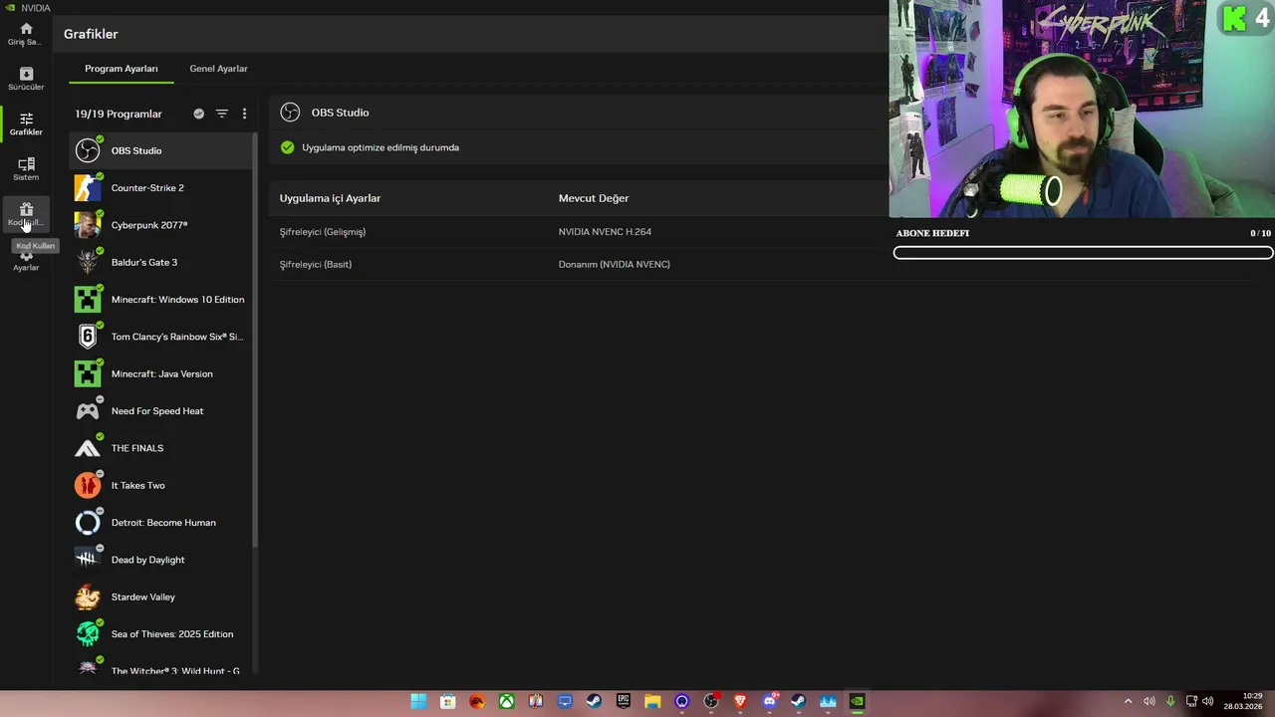Launch the EA app from taskbar

(477, 701)
